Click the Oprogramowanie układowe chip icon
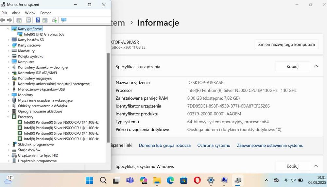Image resolution: width=327 pixels, height=187 pixels. tap(14, 111)
